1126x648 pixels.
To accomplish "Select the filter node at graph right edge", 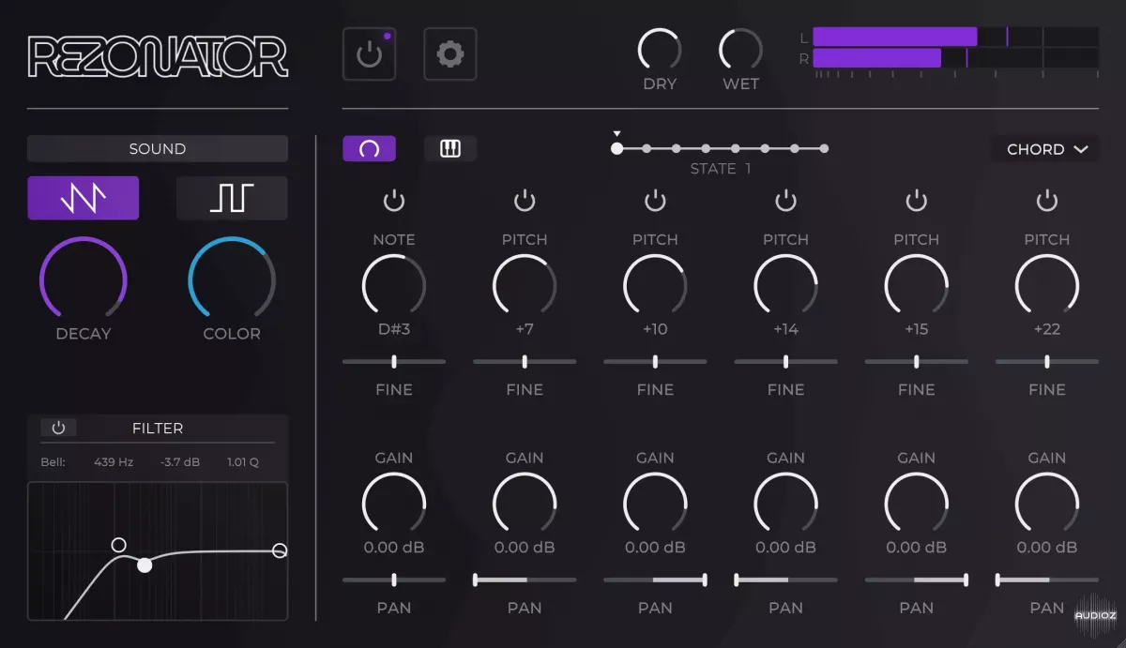I will (x=280, y=550).
